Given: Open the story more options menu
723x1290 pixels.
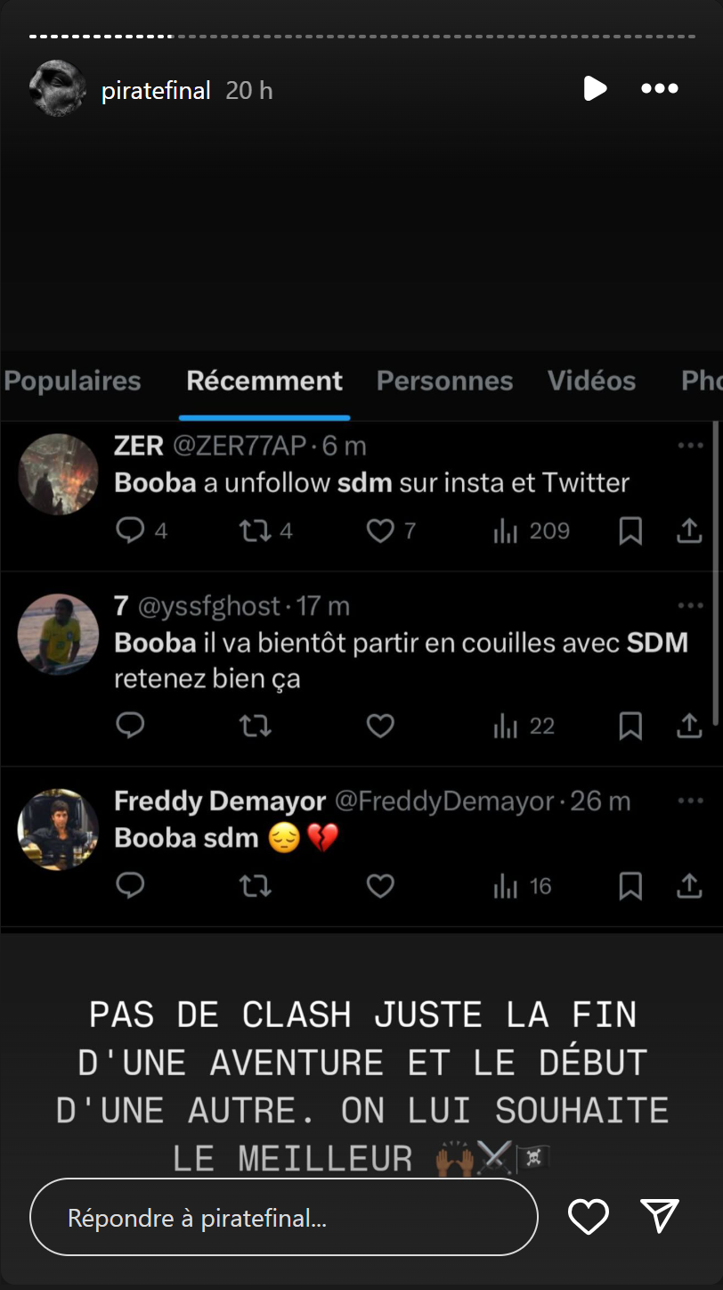Looking at the screenshot, I should coord(660,89).
